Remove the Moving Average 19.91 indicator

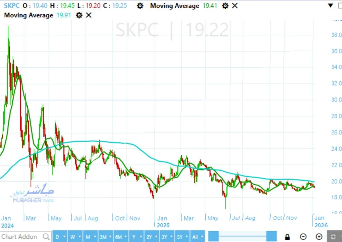click(89, 15)
